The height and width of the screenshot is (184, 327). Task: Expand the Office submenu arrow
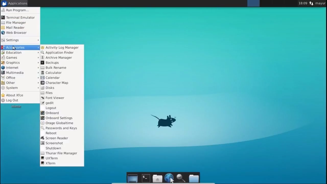click(38, 78)
